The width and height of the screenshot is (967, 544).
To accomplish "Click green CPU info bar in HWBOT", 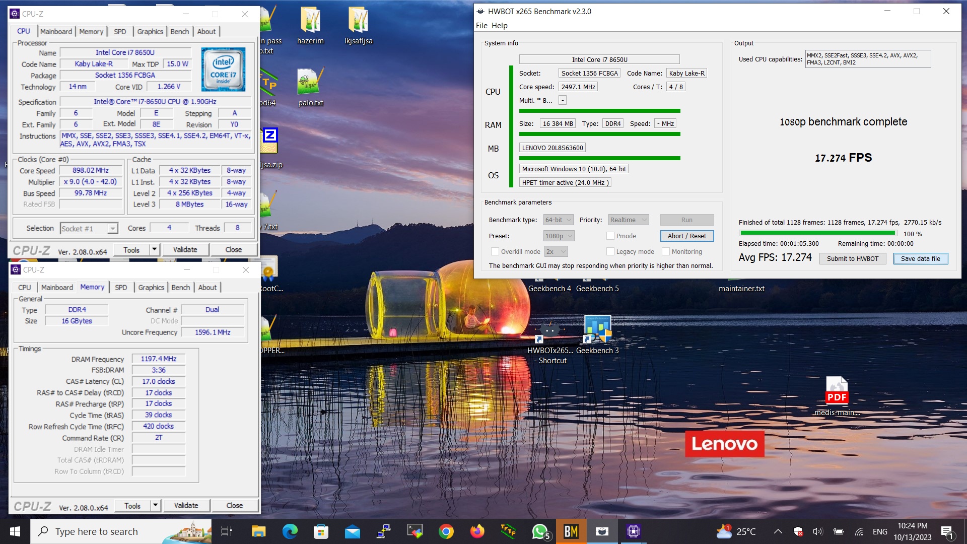I will click(599, 111).
